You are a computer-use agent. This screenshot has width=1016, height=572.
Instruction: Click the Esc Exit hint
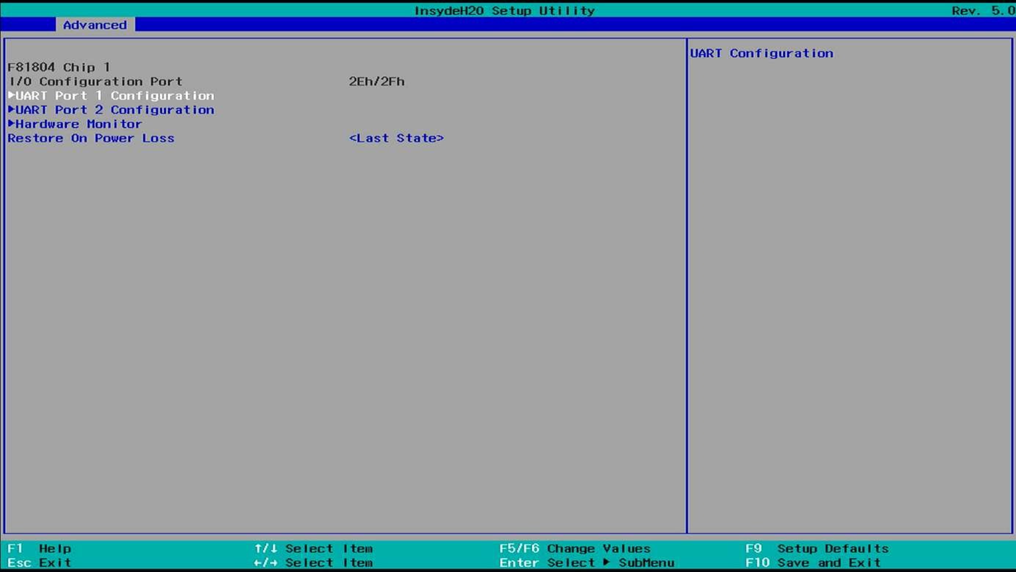click(40, 563)
